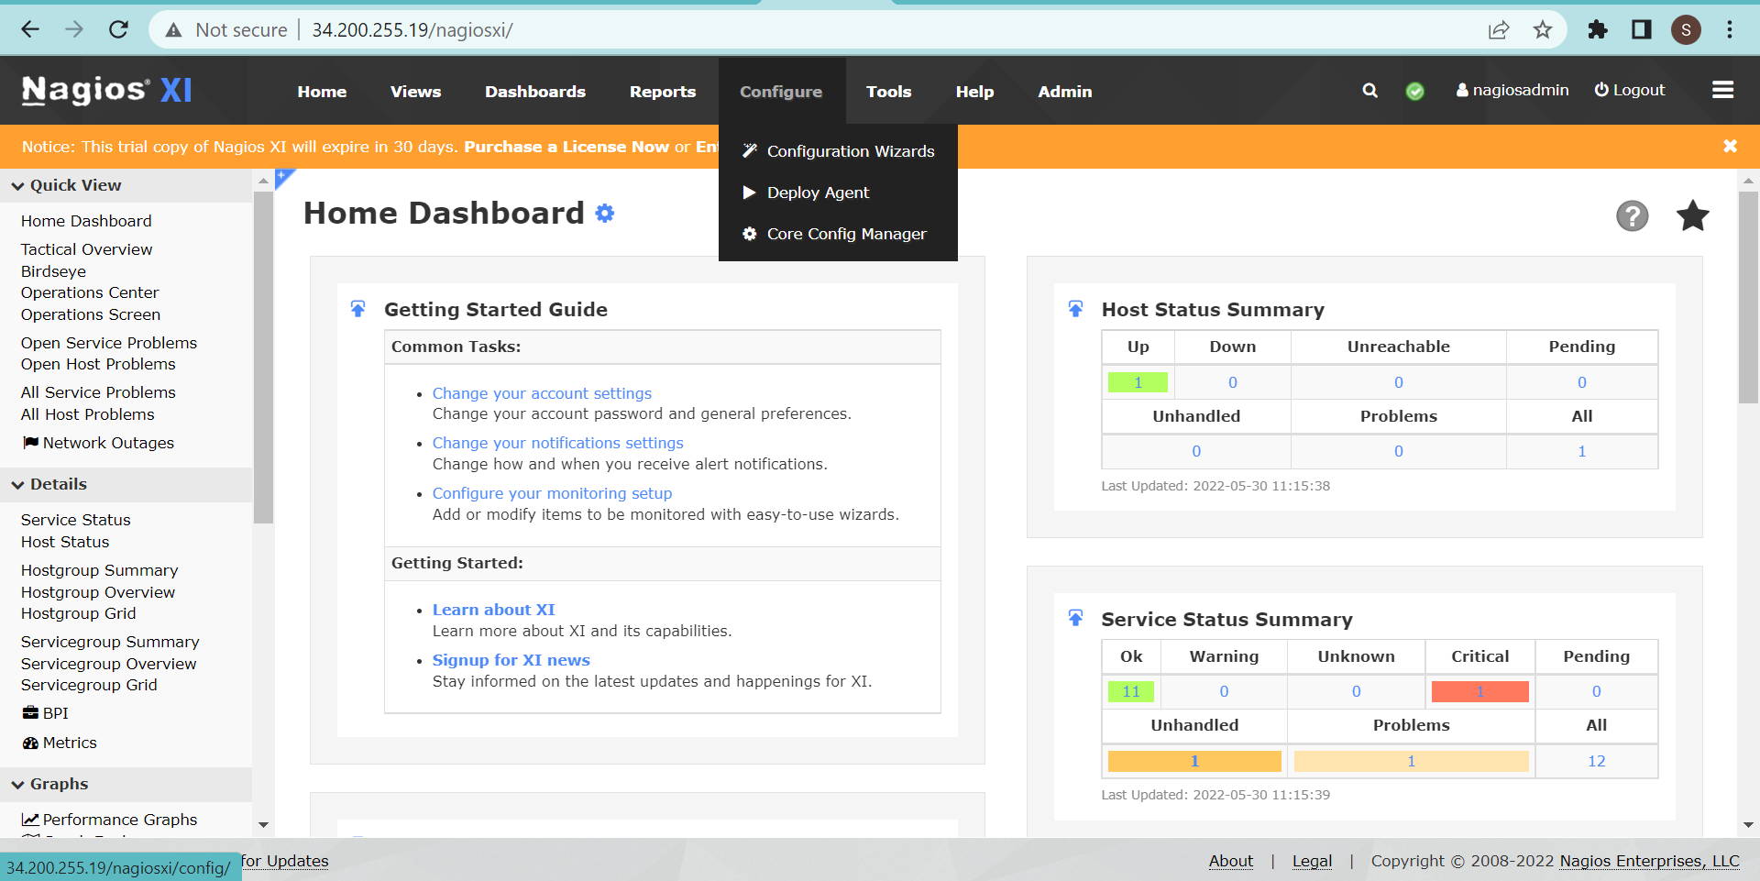Open Configure your monitoring setup link
This screenshot has height=881, width=1760.
click(552, 493)
